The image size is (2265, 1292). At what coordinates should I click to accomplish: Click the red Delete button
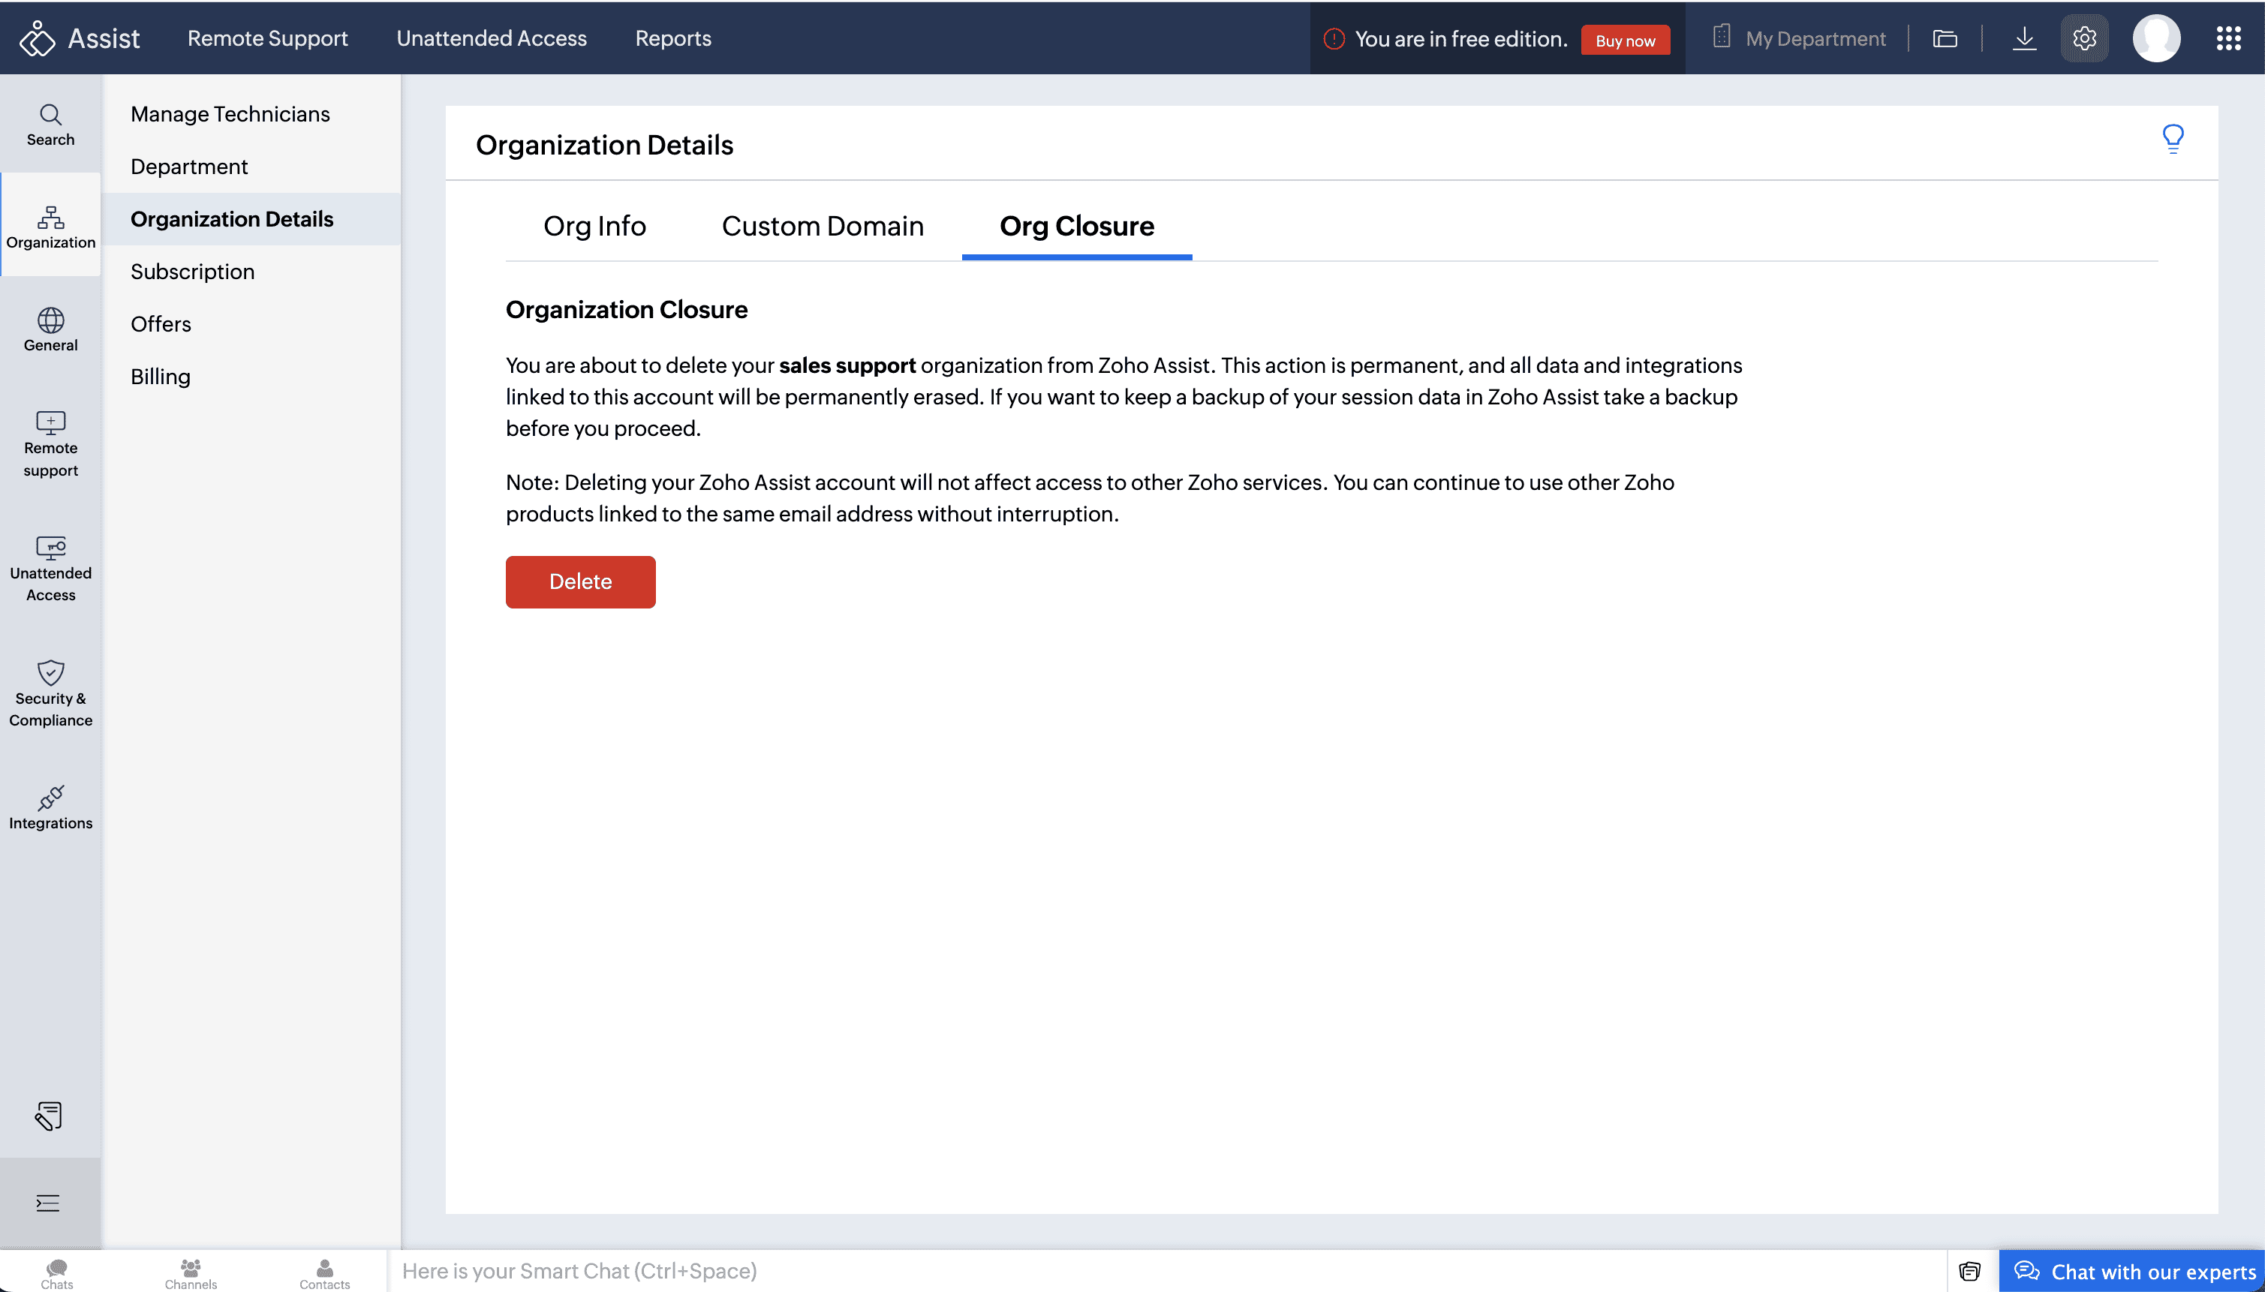tap(579, 582)
